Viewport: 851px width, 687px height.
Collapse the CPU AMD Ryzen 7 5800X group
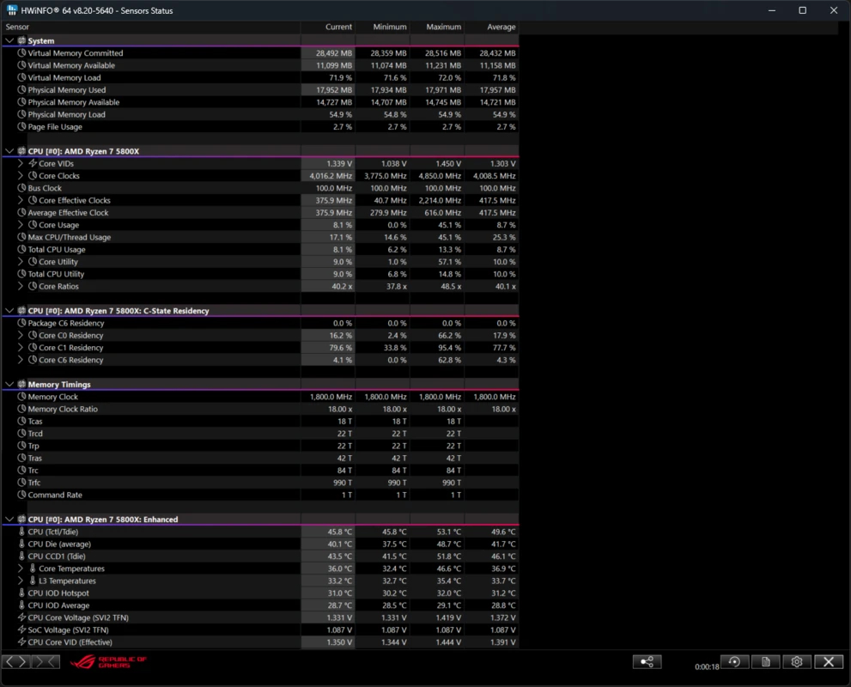click(x=9, y=151)
